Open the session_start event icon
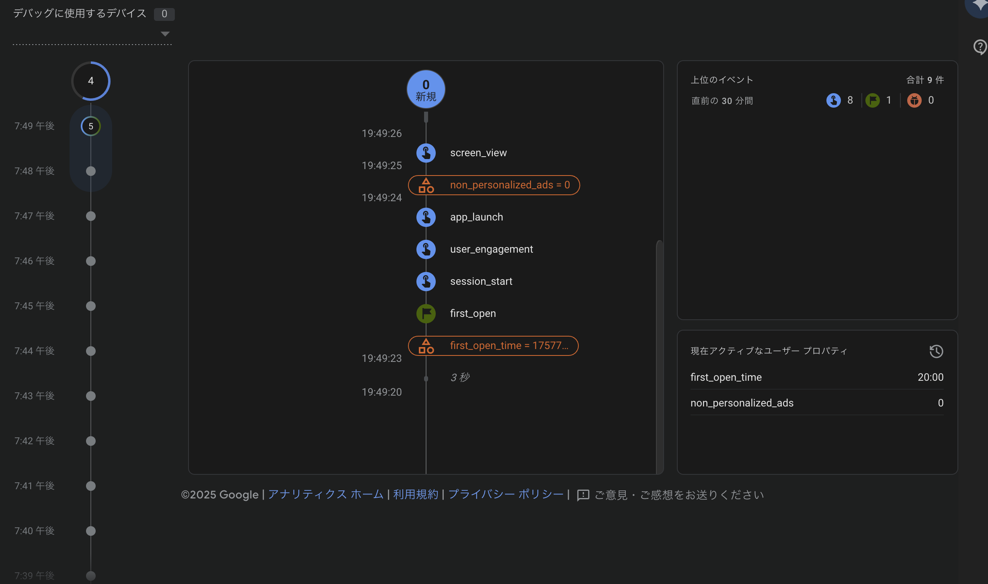The height and width of the screenshot is (584, 988). 426,282
